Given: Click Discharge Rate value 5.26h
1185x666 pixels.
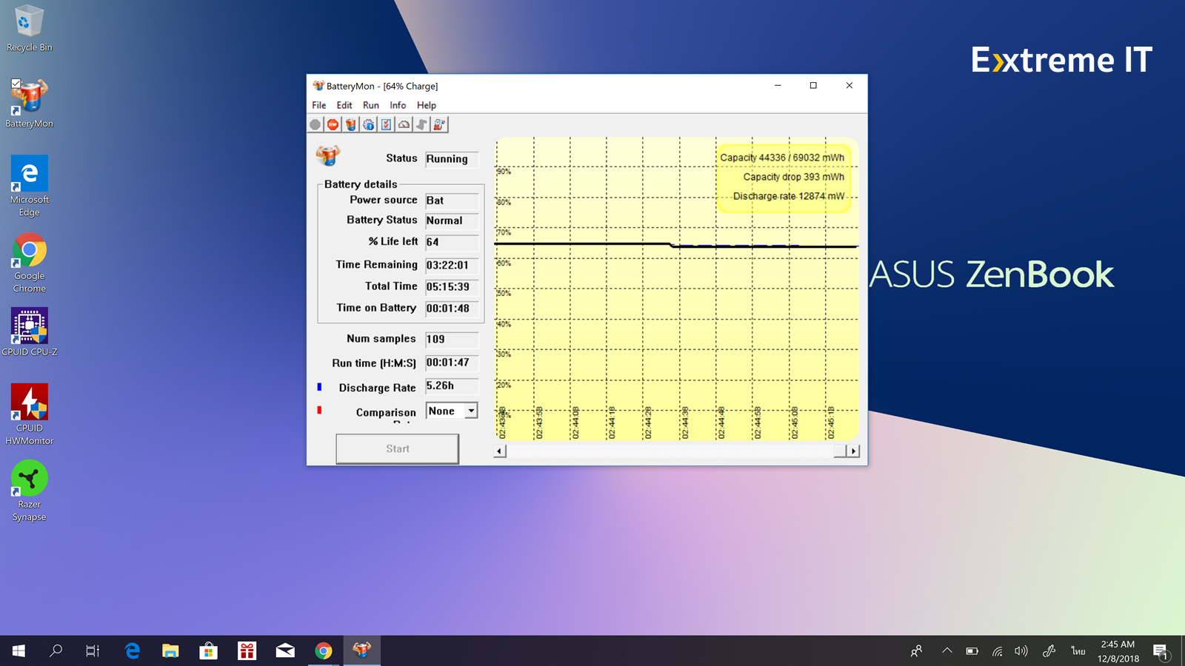Looking at the screenshot, I should [x=452, y=386].
